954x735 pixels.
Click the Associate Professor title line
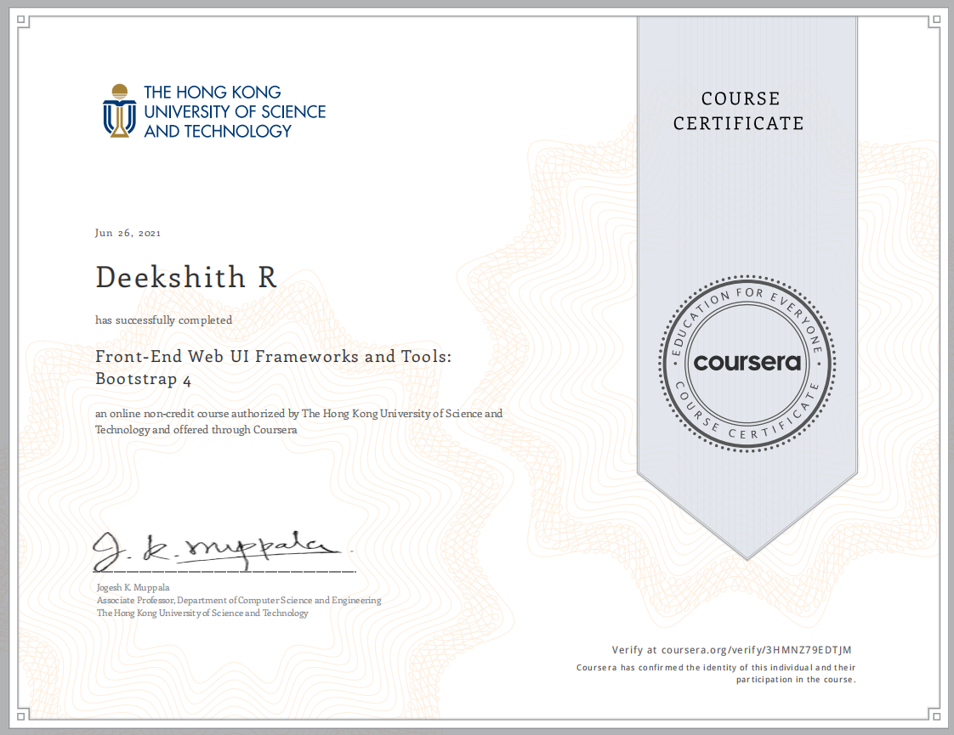(239, 600)
